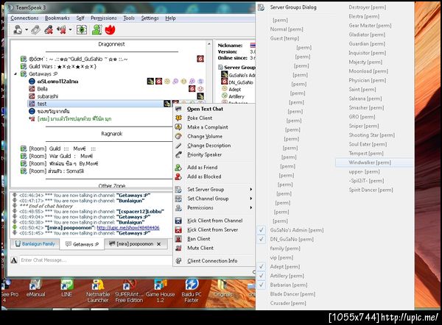Screen dimensions: 442x325
Task: Check family [perm] server group
Action: [x=285, y=249]
